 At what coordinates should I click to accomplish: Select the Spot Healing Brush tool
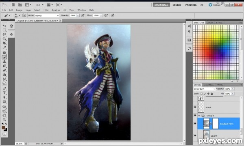[x=4, y=53]
